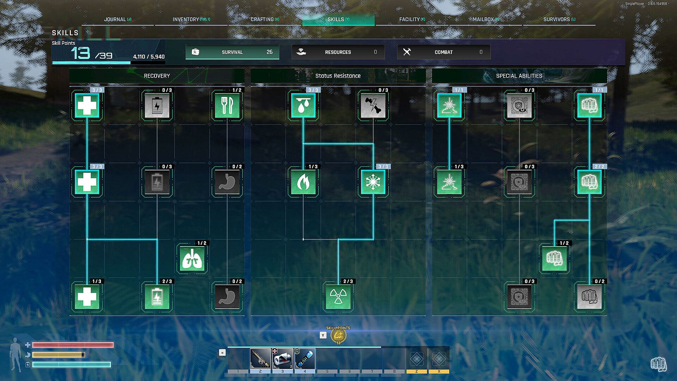Click the gold Skill Points badge
677x381 pixels.
[338, 336]
